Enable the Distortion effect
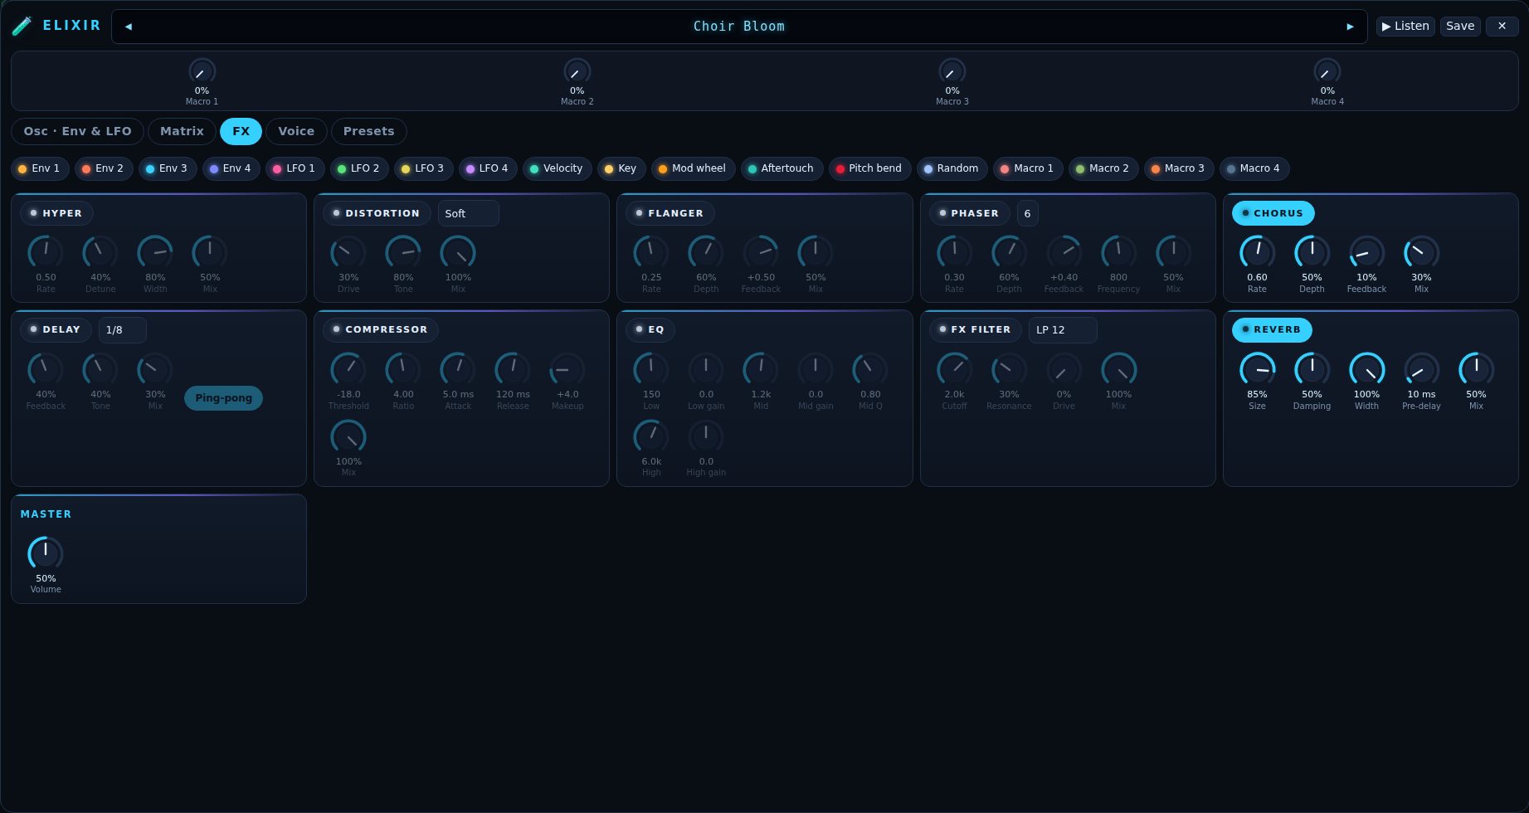 (377, 213)
